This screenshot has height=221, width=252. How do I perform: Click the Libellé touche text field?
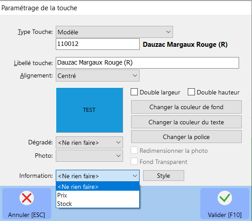pyautogui.click(x=147, y=62)
